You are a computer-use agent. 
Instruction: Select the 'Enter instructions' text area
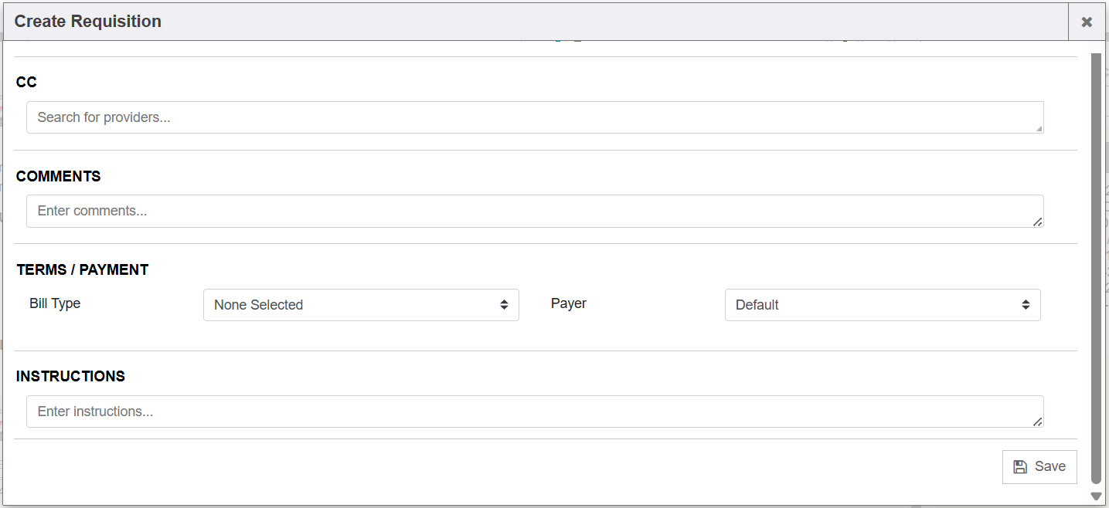tap(533, 411)
